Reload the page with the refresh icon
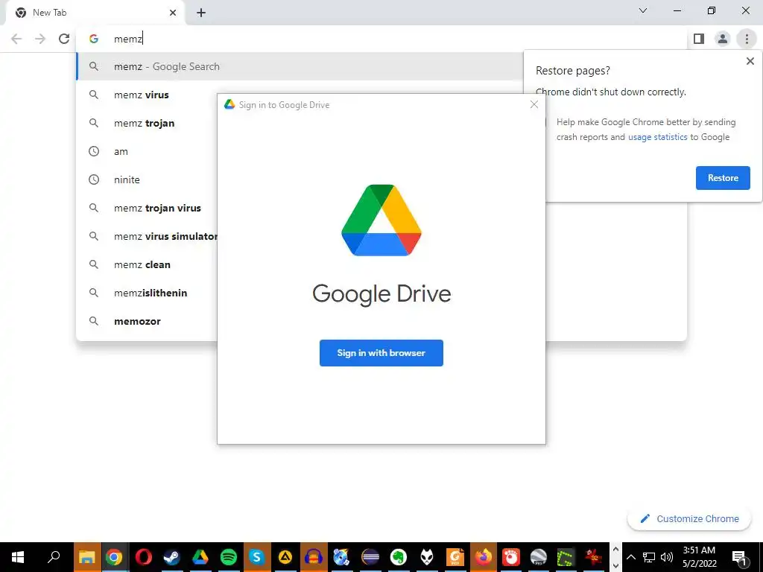Screen dimensions: 763x572 click(64, 39)
